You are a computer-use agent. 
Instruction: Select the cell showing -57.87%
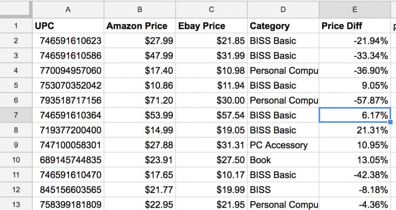[355, 100]
